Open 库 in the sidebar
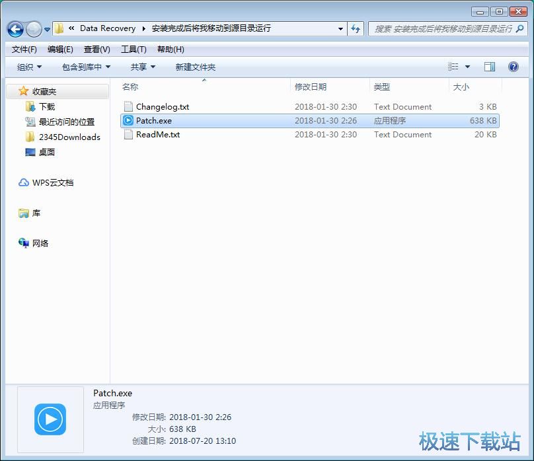 36,213
